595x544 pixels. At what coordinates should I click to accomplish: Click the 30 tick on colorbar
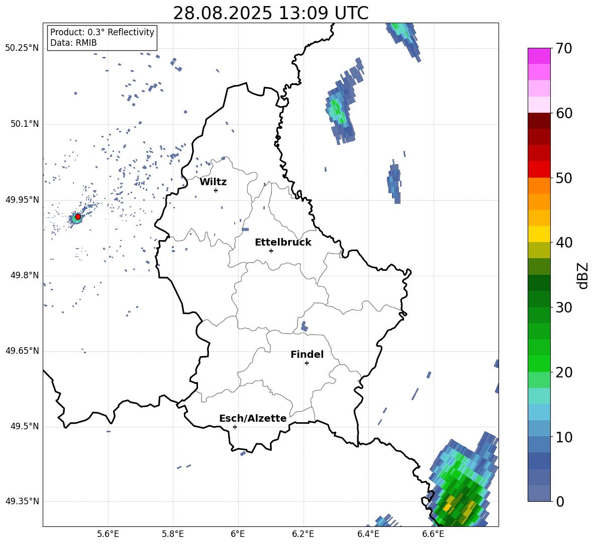(x=564, y=307)
